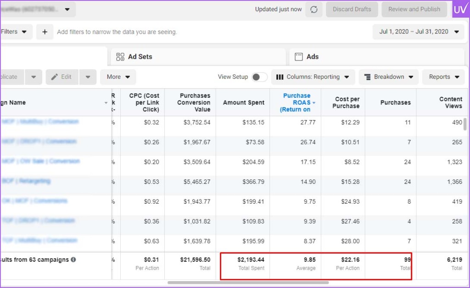The height and width of the screenshot is (288, 470).
Task: Click the pencil Edit button
Action: click(62, 77)
